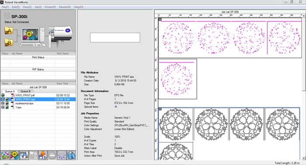Screen dimensions: 306x165
Task: Click Media Name value Generic Vinyl 1
Action: 122,118
